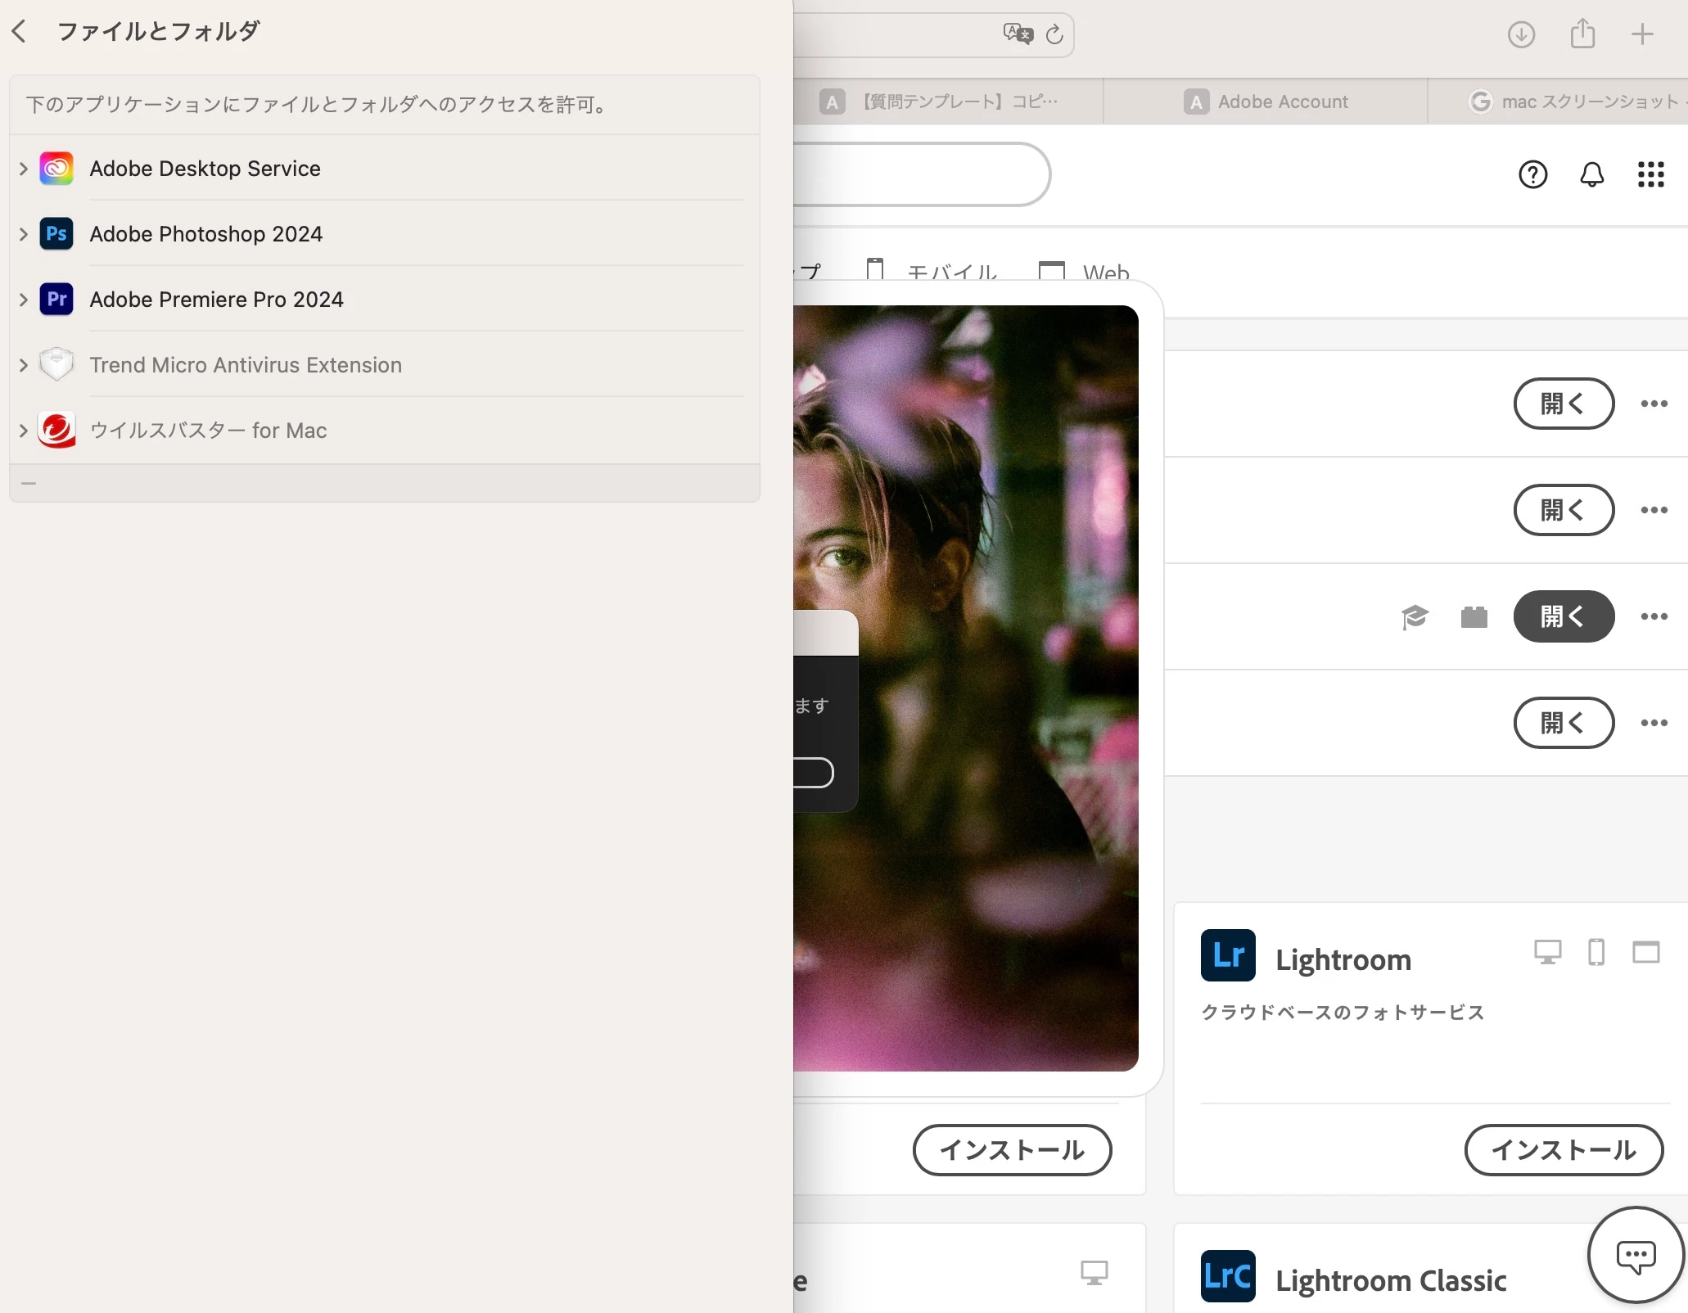The width and height of the screenshot is (1688, 1313).
Task: Click the share icon in the toolbar
Action: [x=1582, y=34]
